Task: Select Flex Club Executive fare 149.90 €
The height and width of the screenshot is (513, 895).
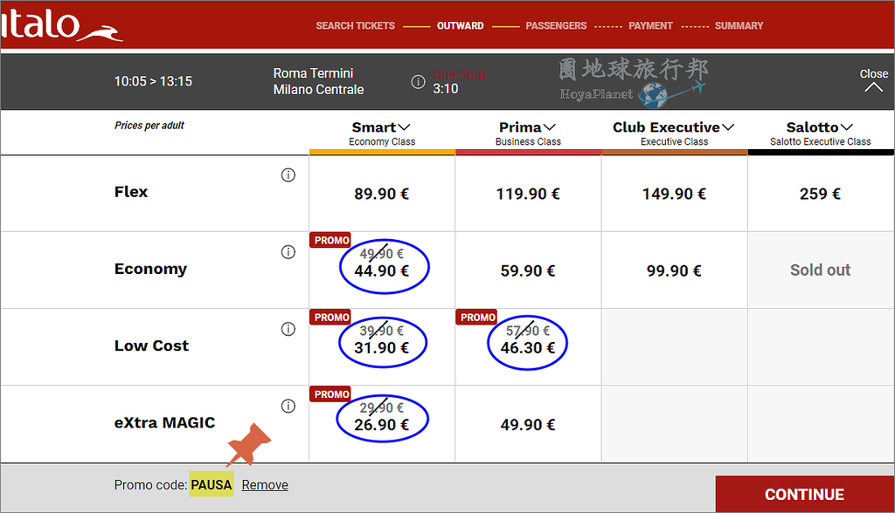Action: point(674,194)
